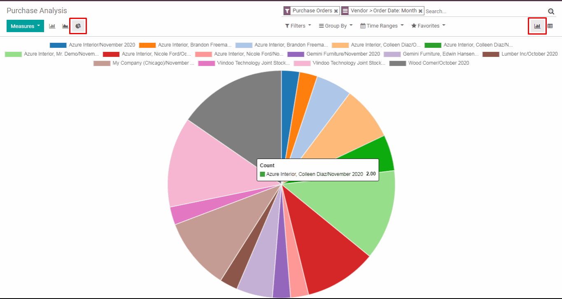Switch to bar chart mode
The image size is (562, 299).
52,26
